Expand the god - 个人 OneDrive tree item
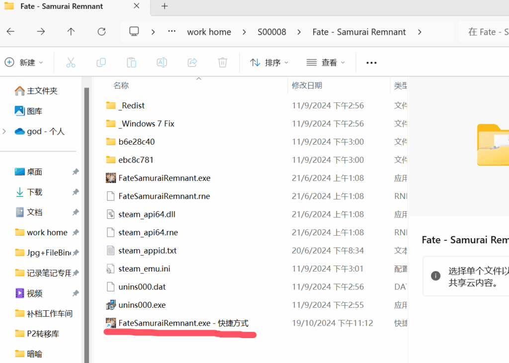The image size is (509, 363). [4, 131]
